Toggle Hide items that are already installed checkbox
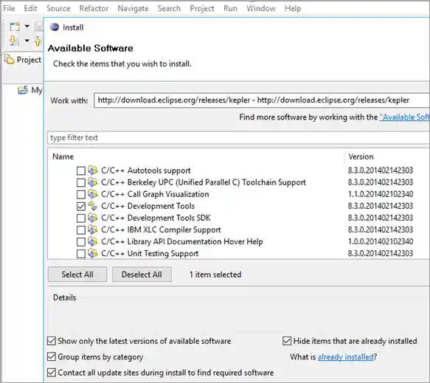Screen dimensions: 430x383 click(x=287, y=341)
